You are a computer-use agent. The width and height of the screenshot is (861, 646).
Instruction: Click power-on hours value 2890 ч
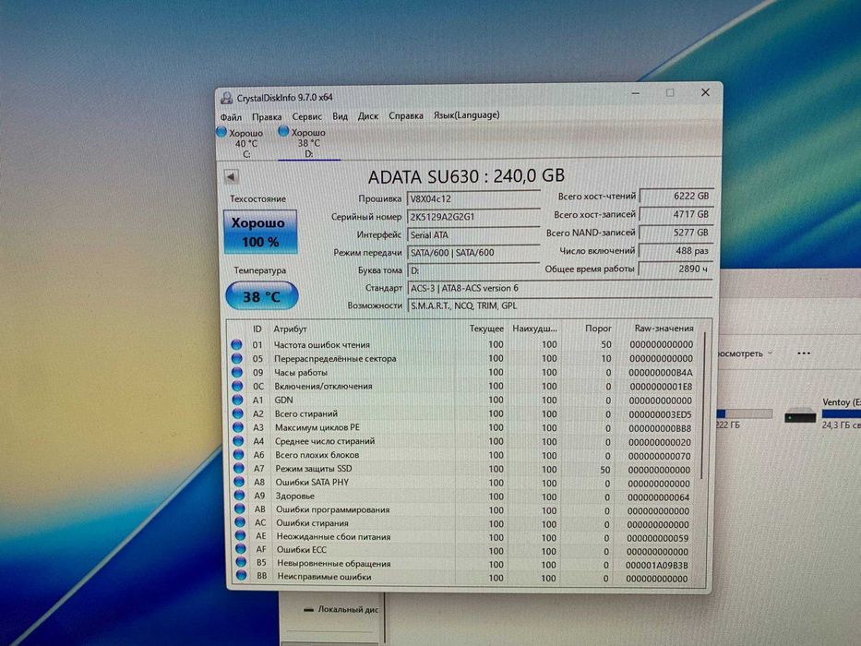tap(676, 269)
